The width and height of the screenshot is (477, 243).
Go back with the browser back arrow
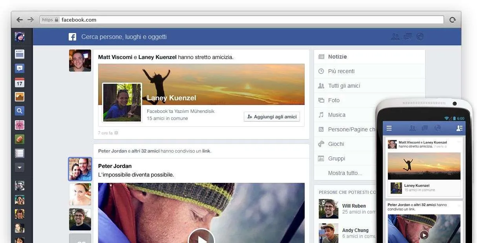point(20,20)
